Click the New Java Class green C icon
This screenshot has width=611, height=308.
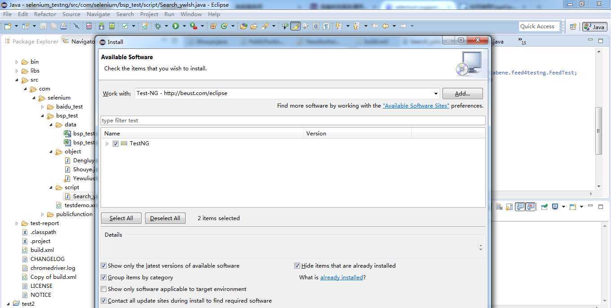224,26
